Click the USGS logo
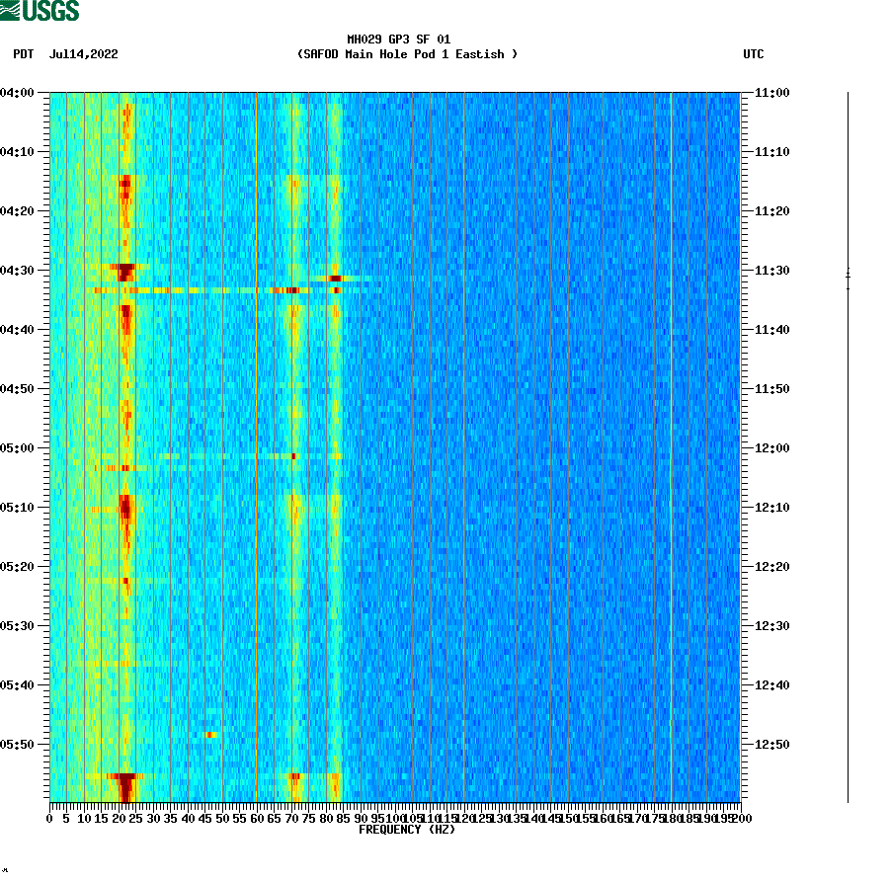Viewport: 891px width, 881px height. point(41,10)
